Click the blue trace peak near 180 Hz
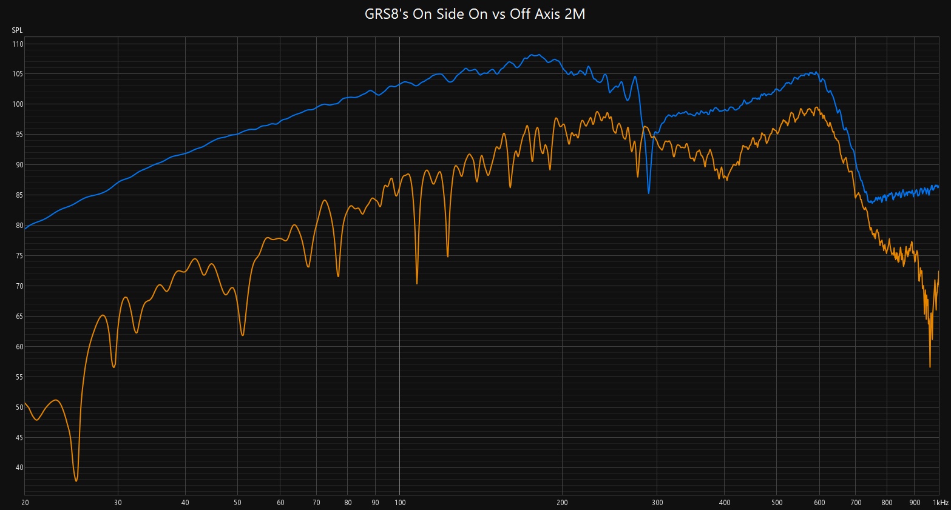Image resolution: width=951 pixels, height=510 pixels. 535,55
